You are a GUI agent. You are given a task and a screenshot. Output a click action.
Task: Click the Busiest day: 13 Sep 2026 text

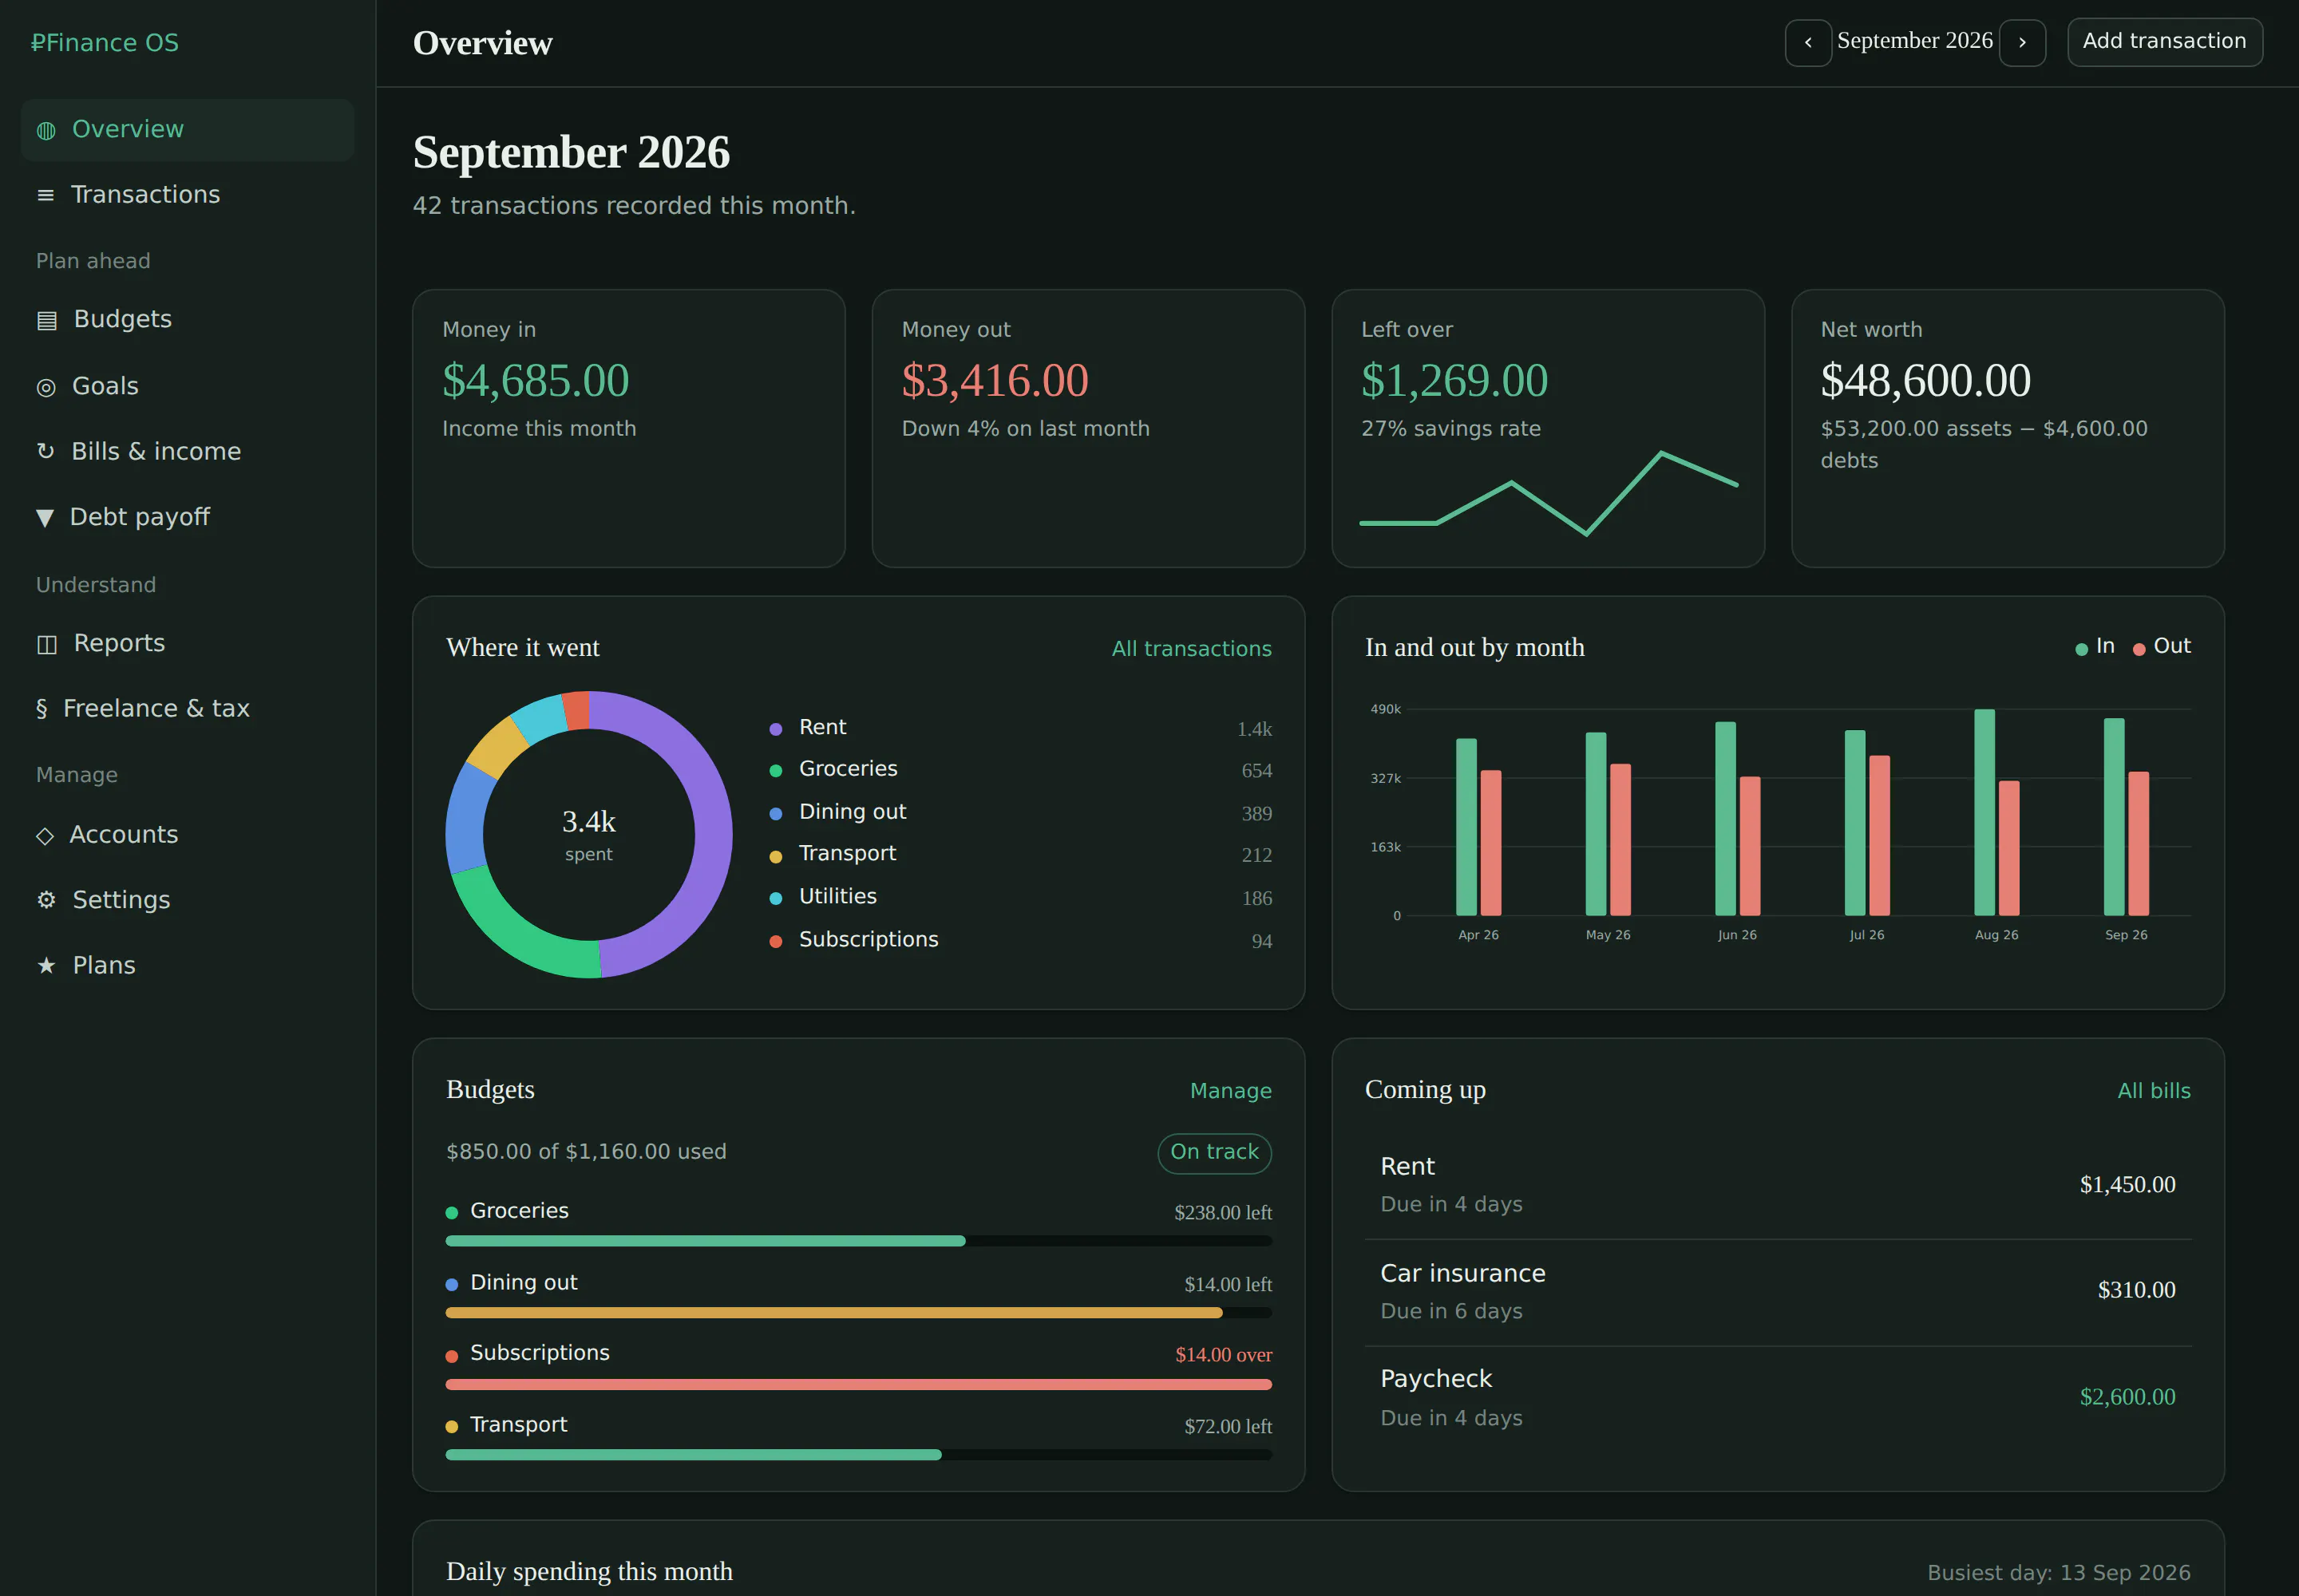2059,1573
